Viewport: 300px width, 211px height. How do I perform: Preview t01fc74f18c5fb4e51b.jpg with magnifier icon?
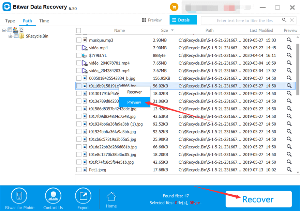[289, 162]
